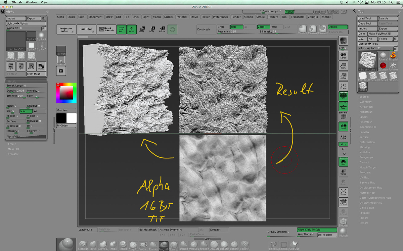This screenshot has height=251, width=403.
Task: Toggle Solo mode button
Action: [x=343, y=162]
